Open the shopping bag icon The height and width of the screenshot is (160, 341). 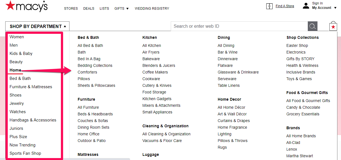click(x=333, y=26)
